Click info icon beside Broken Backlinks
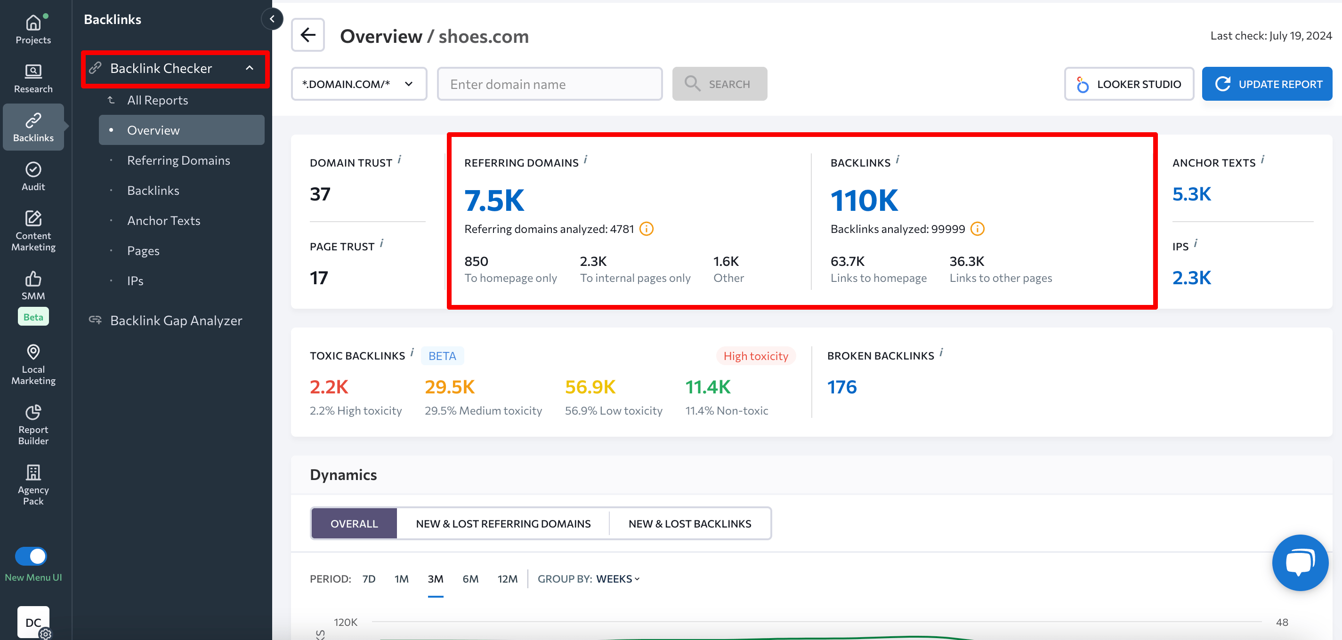The width and height of the screenshot is (1342, 640). [941, 352]
